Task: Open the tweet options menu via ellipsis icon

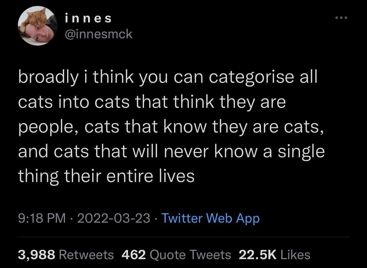Action: point(341,18)
